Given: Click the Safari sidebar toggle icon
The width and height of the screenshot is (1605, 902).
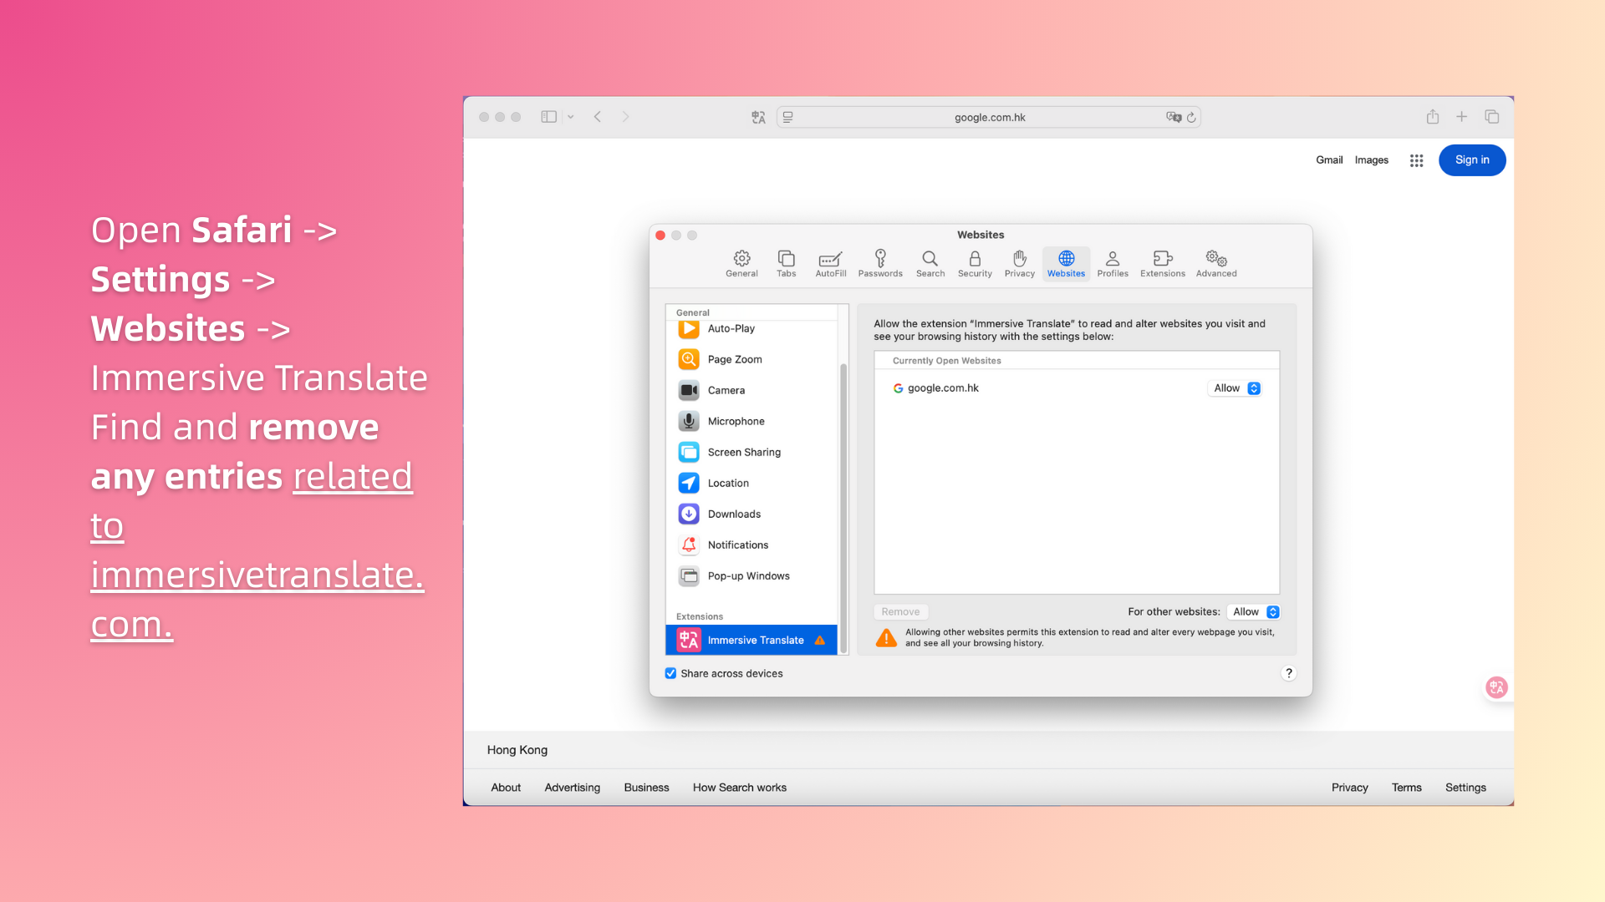Looking at the screenshot, I should point(548,117).
